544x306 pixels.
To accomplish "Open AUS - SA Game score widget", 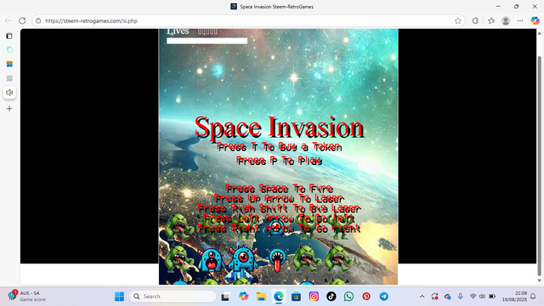I will click(x=26, y=296).
